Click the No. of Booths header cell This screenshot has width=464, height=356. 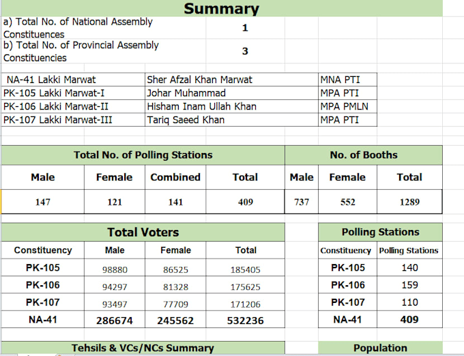364,155
